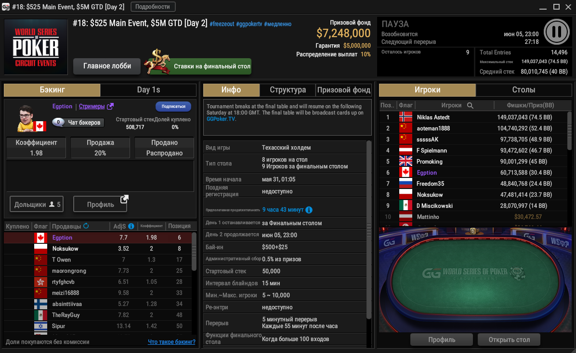Switch to Столы tab

[524, 90]
